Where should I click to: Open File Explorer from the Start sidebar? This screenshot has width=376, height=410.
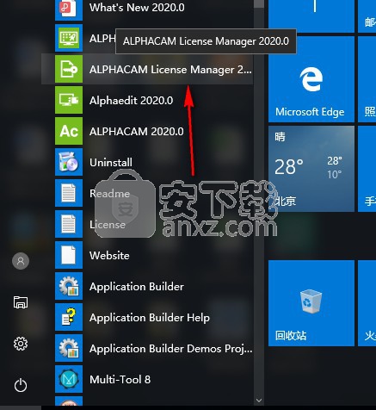click(21, 302)
